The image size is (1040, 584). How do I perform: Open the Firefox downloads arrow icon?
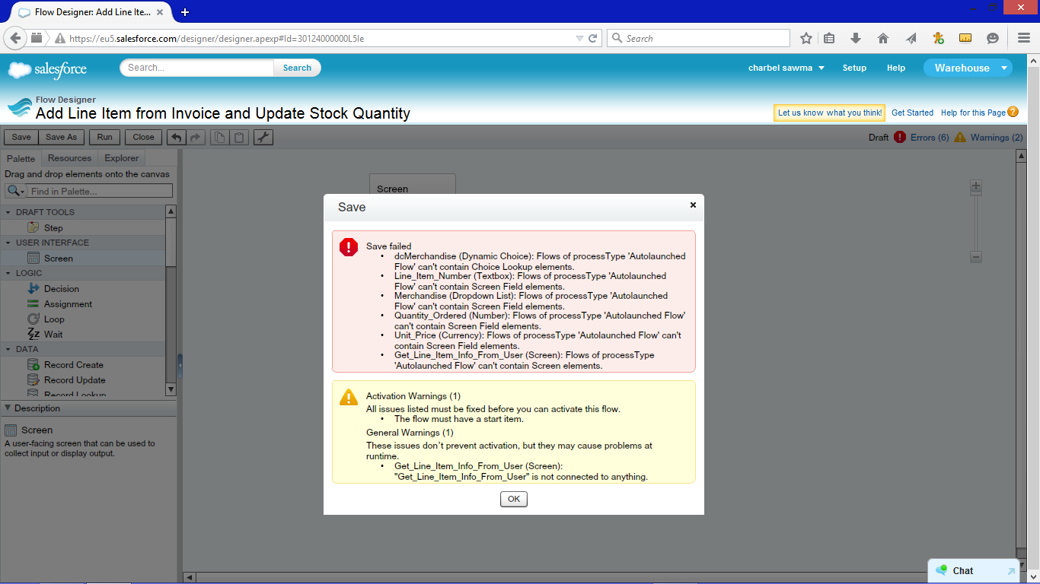click(856, 38)
